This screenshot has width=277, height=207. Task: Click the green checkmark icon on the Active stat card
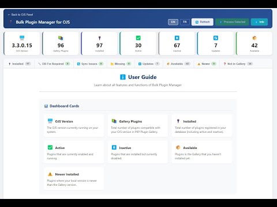coord(138,38)
